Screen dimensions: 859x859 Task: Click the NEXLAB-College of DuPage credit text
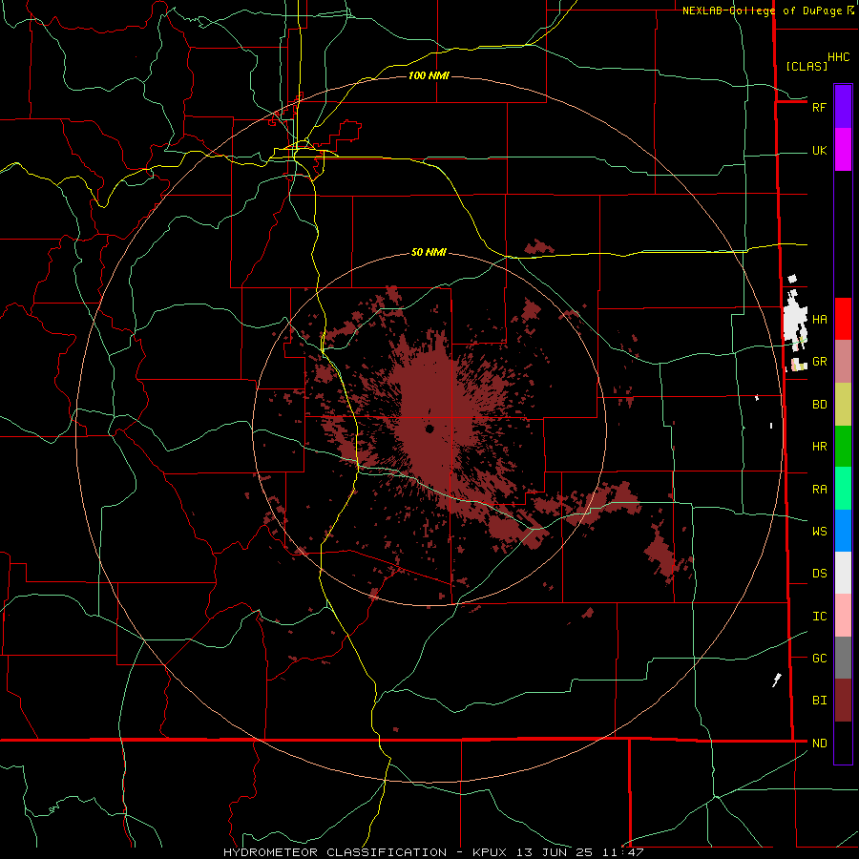point(762,10)
